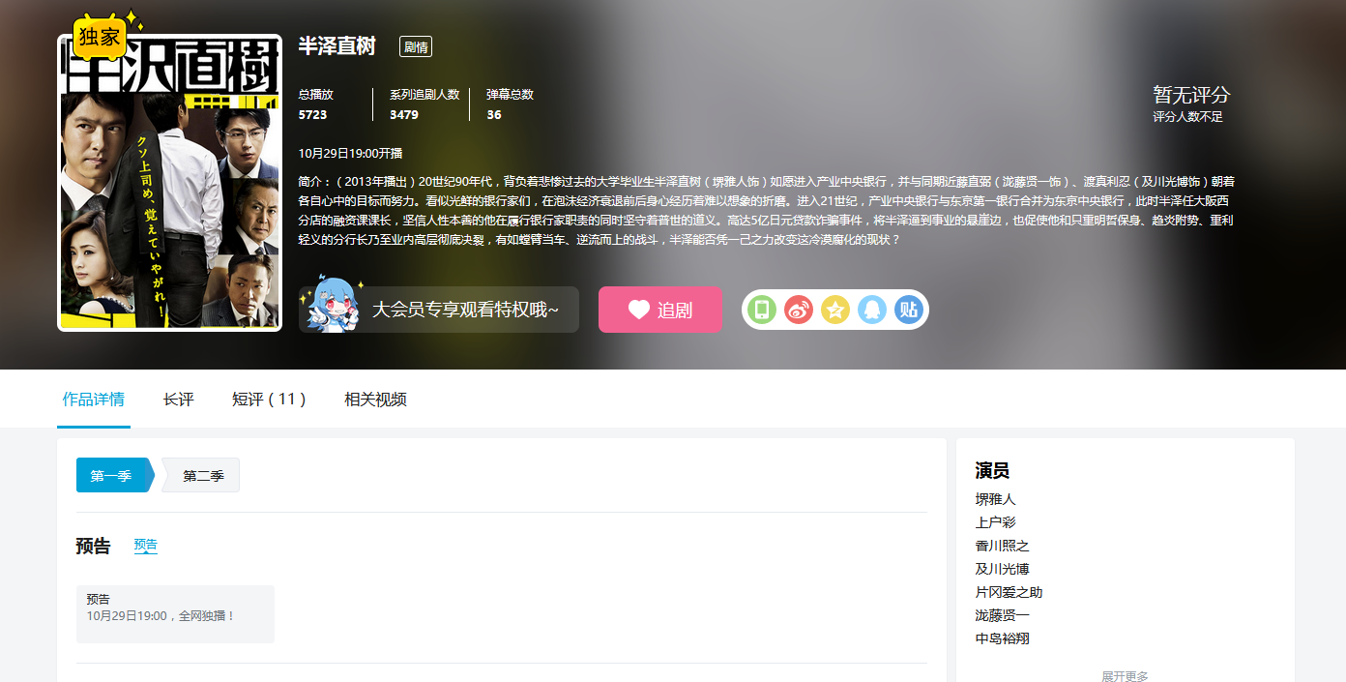Open actor 堺雅人 from the cast list

click(996, 499)
